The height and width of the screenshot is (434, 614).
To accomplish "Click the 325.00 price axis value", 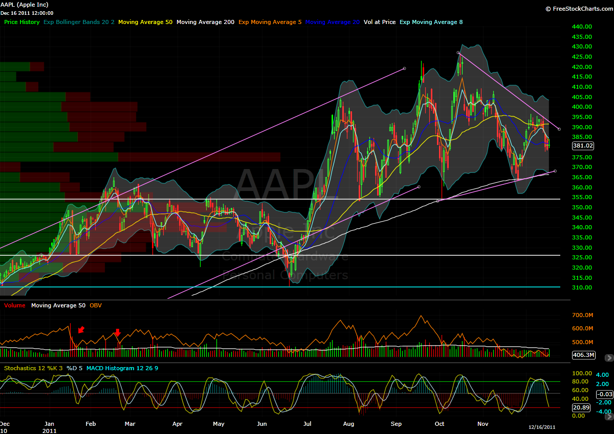I will (583, 258).
